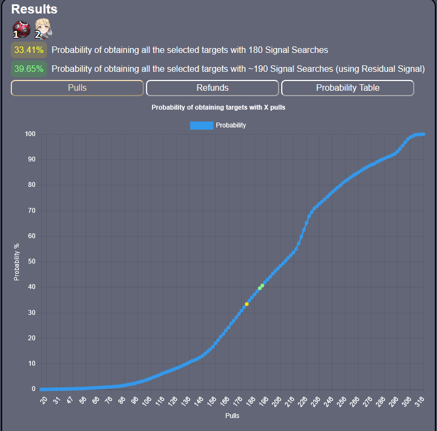Click the first data point at 0%
The height and width of the screenshot is (431, 437).
[x=41, y=389]
